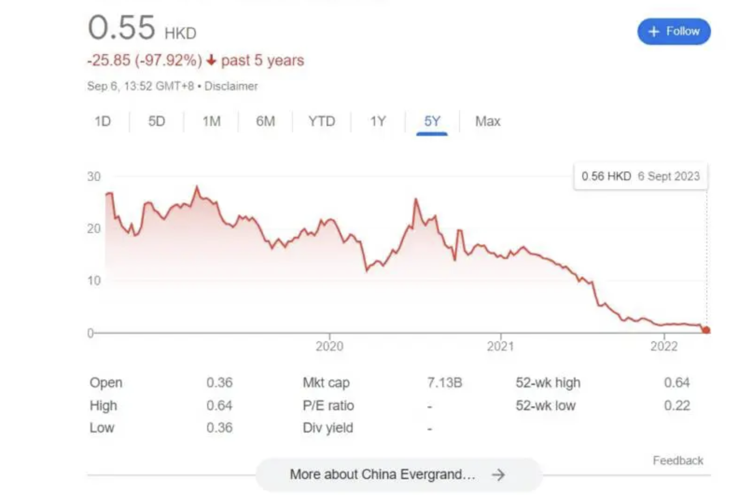Click the red endpoint dot on chart
This screenshot has height=495, width=753.
[706, 330]
